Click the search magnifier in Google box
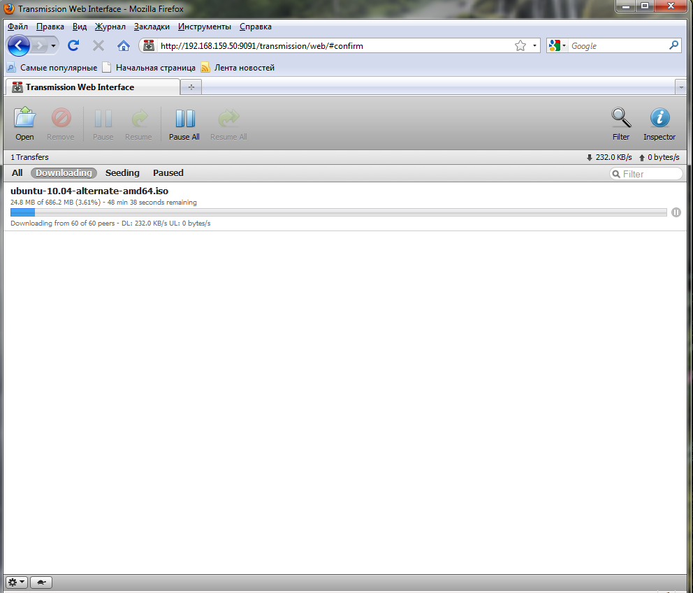Image resolution: width=693 pixels, height=593 pixels. 673,45
